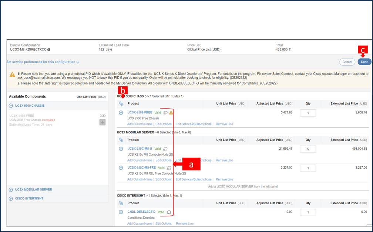Click Remove Line for UCSX-215C-M8-U
Image resolution: width=373 pixels, height=232 pixels.
[225, 160]
